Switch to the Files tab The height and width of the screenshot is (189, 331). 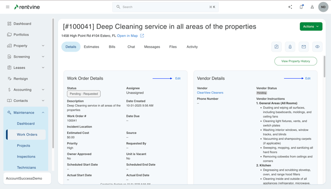pos(173,47)
